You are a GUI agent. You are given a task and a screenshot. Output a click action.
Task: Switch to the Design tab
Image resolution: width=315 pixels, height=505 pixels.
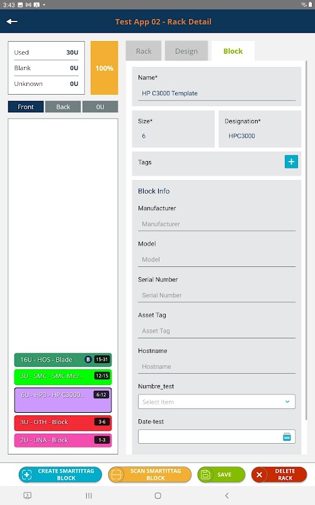[186, 51]
